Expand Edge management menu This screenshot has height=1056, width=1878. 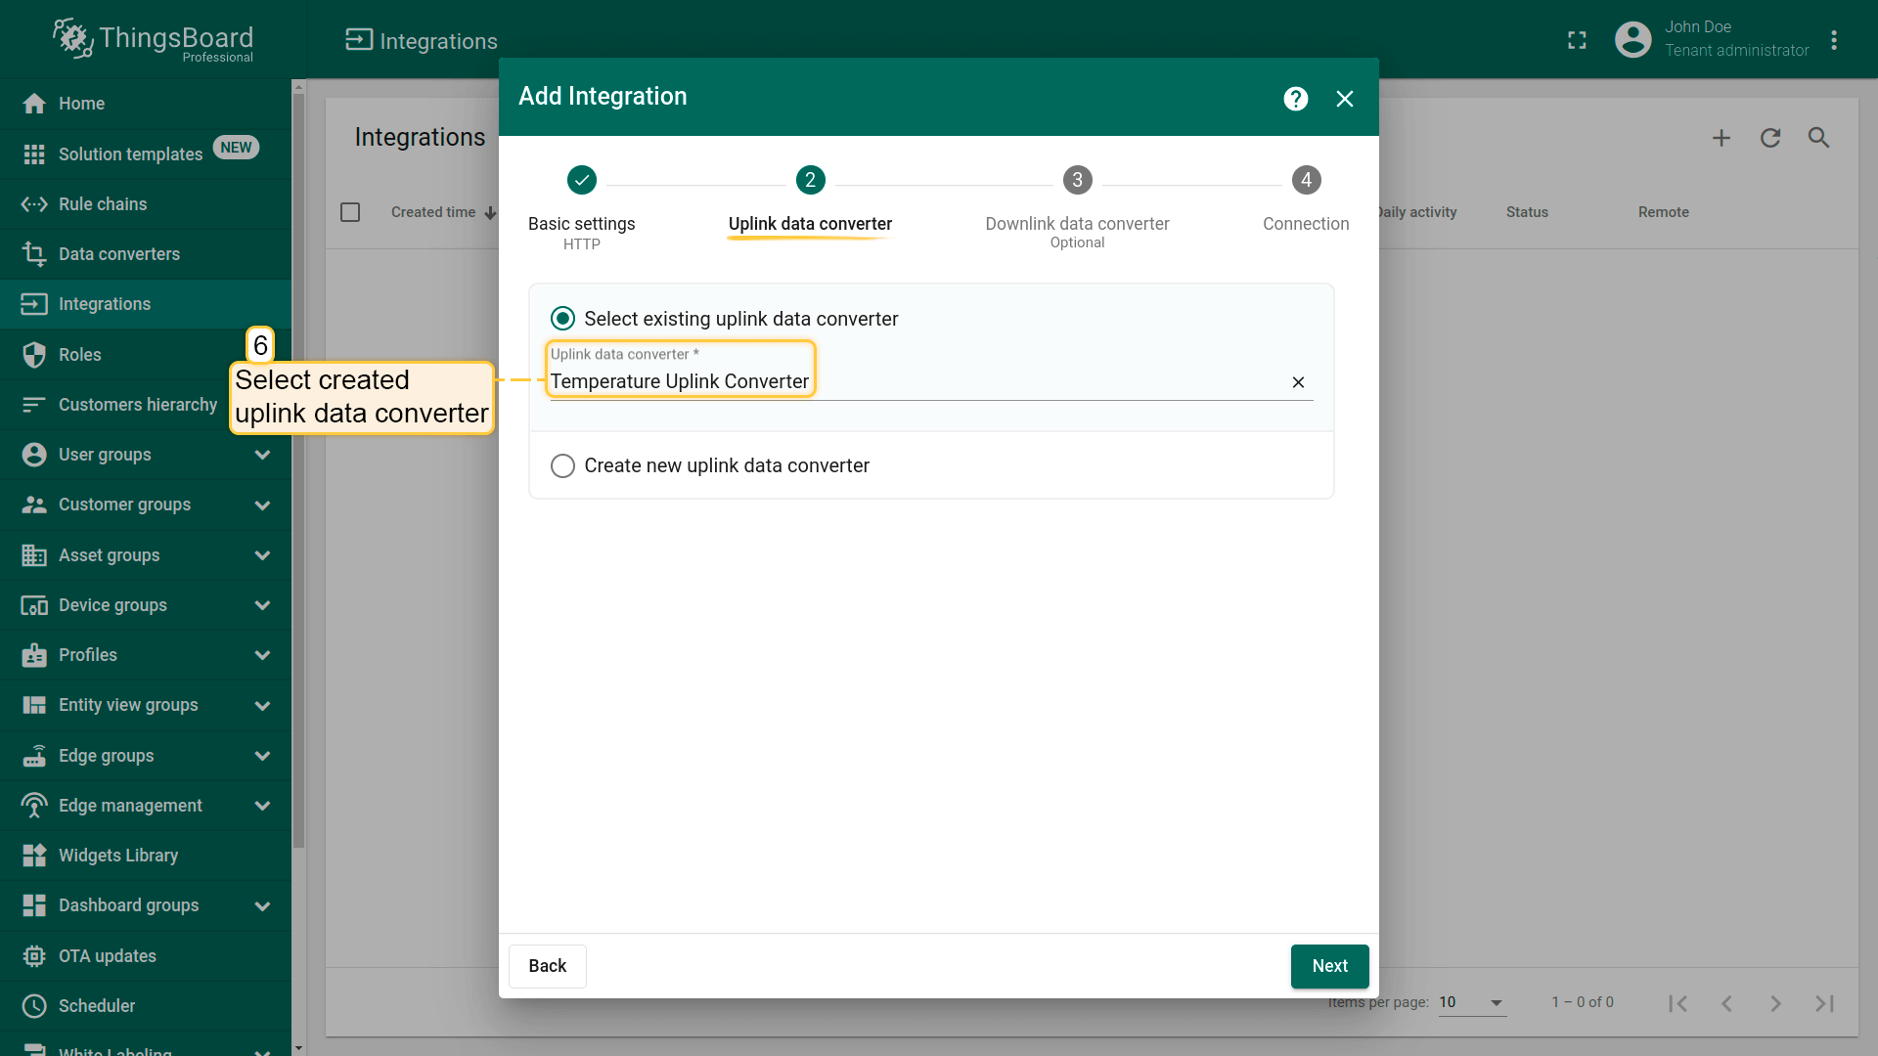[x=262, y=806]
